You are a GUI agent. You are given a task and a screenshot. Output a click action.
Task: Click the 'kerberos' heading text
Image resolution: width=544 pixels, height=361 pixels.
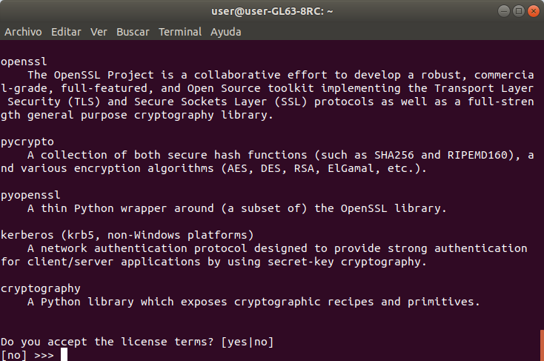[27, 235]
